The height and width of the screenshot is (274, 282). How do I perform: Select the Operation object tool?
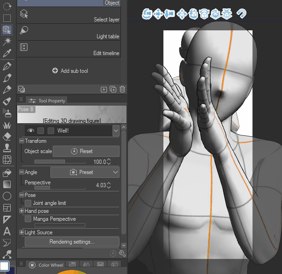click(7, 30)
